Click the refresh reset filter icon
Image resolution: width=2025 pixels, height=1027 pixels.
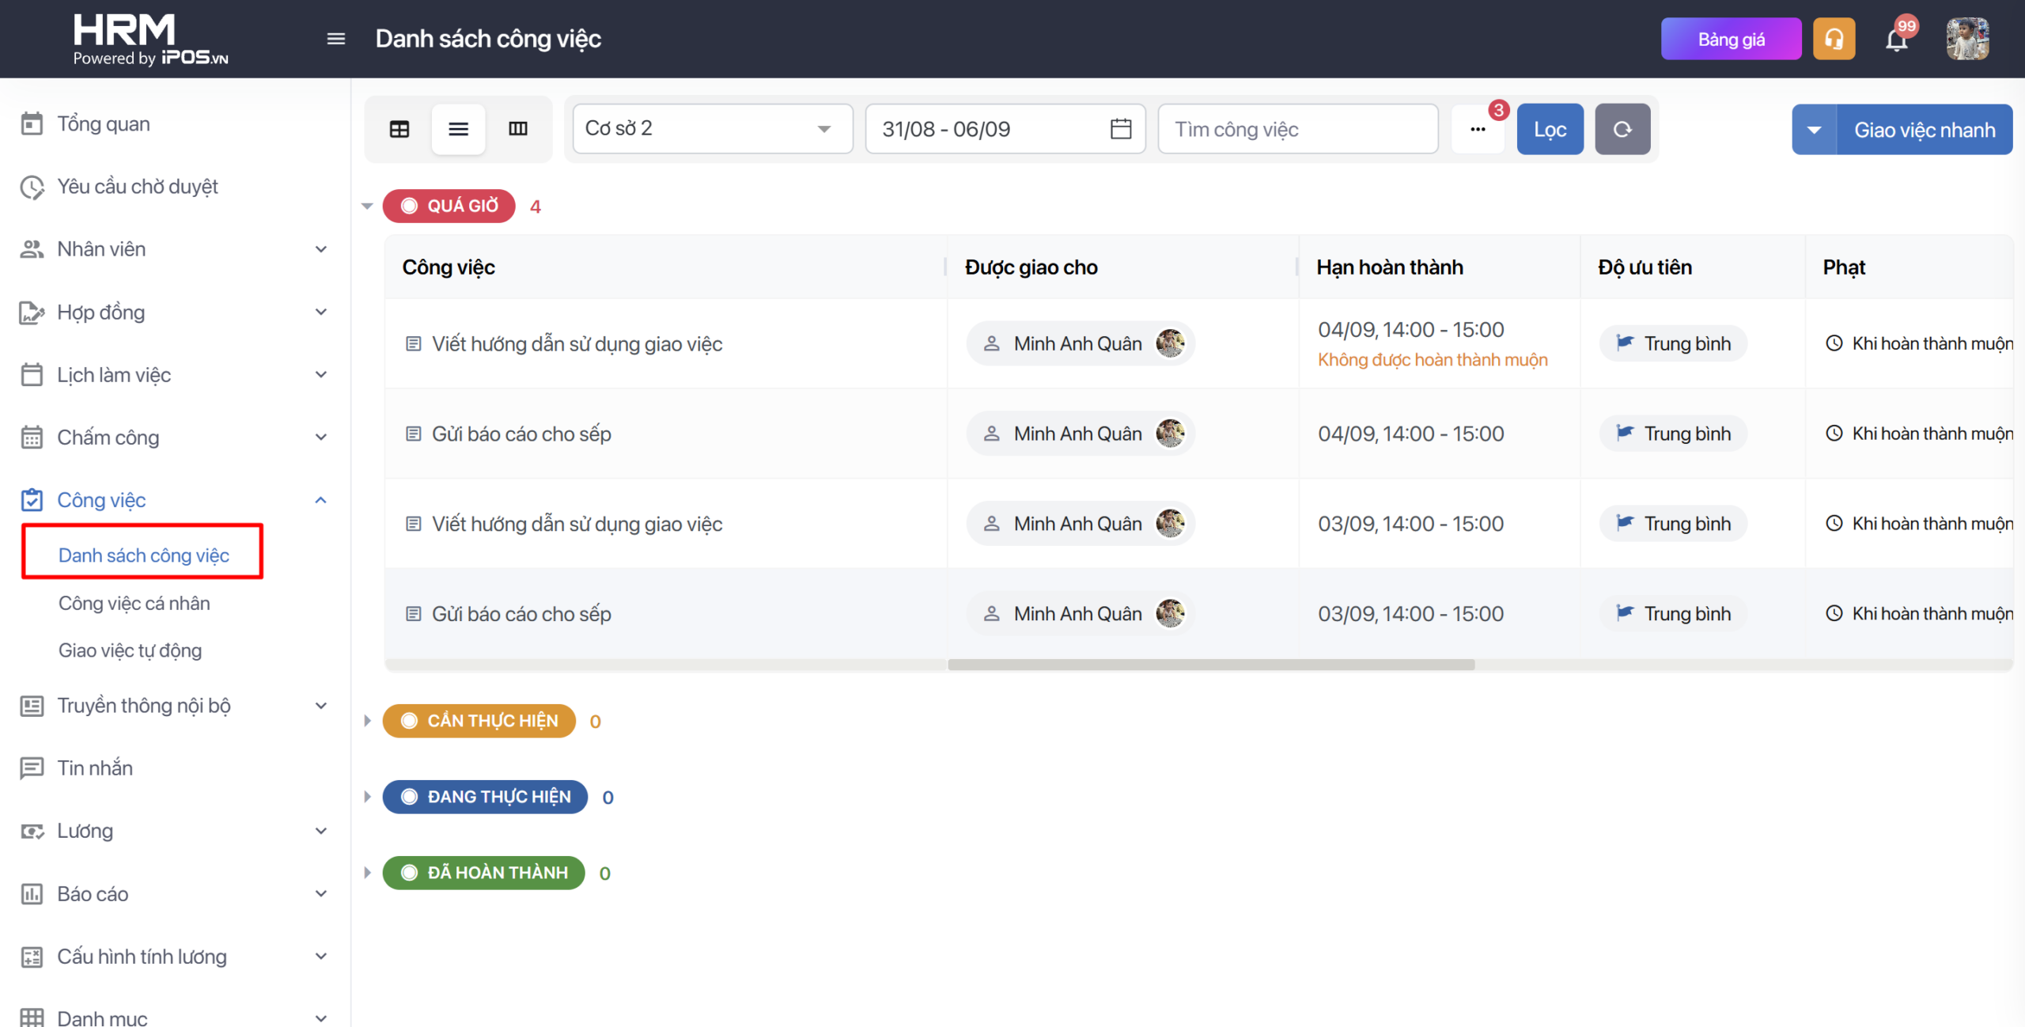pos(1622,129)
